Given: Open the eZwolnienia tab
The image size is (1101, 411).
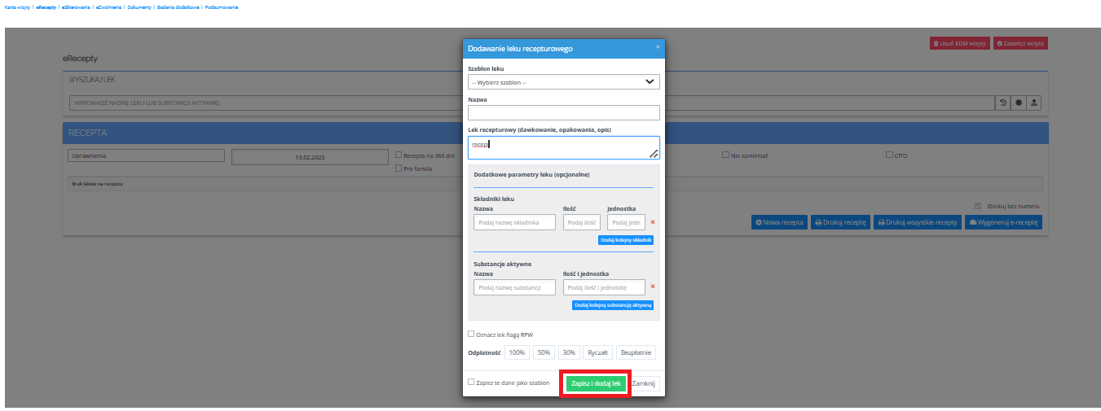Looking at the screenshot, I should [108, 7].
